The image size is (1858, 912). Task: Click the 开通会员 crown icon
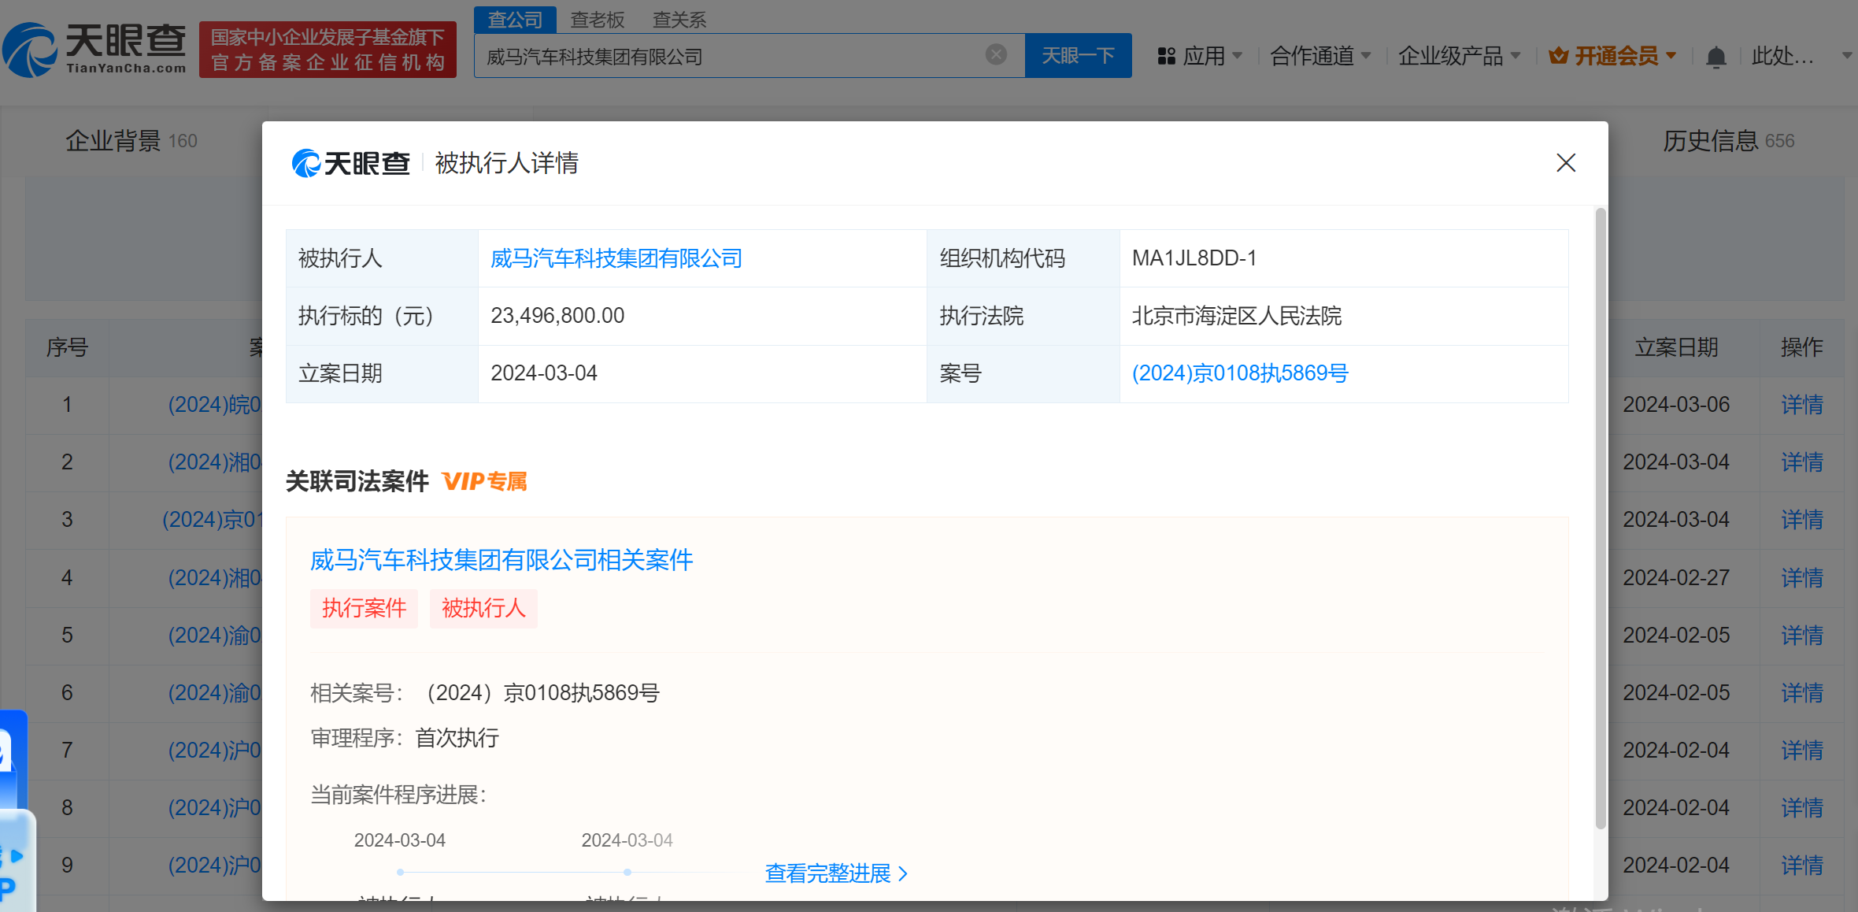[1558, 56]
